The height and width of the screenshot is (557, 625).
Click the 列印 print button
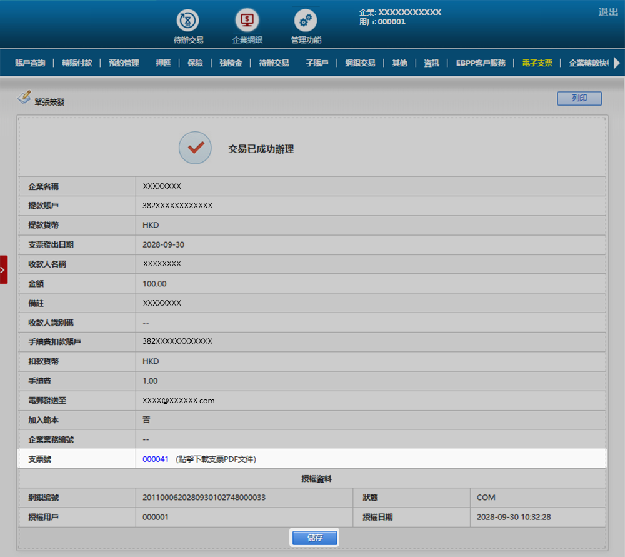tap(579, 98)
